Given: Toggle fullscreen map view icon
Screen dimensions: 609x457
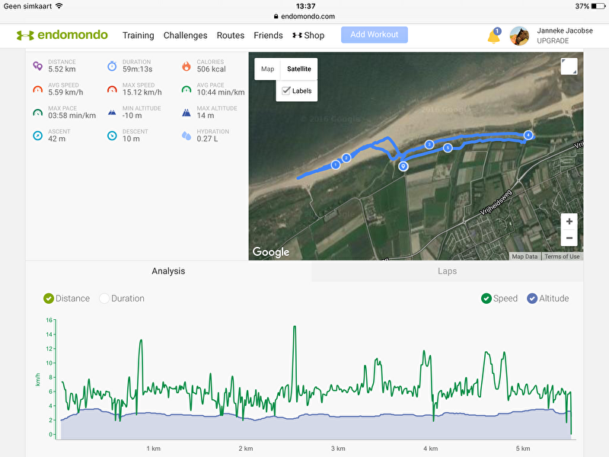Looking at the screenshot, I should pyautogui.click(x=569, y=66).
